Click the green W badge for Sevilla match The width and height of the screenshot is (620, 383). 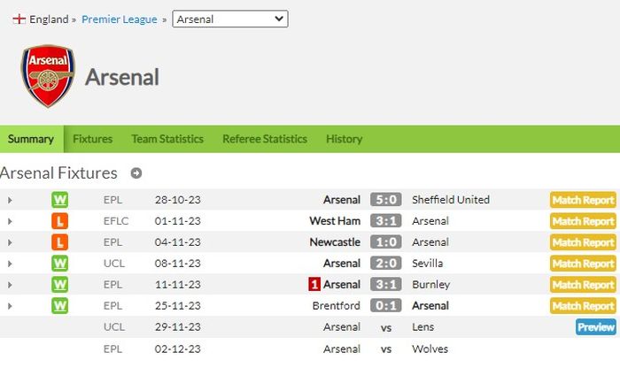(59, 264)
